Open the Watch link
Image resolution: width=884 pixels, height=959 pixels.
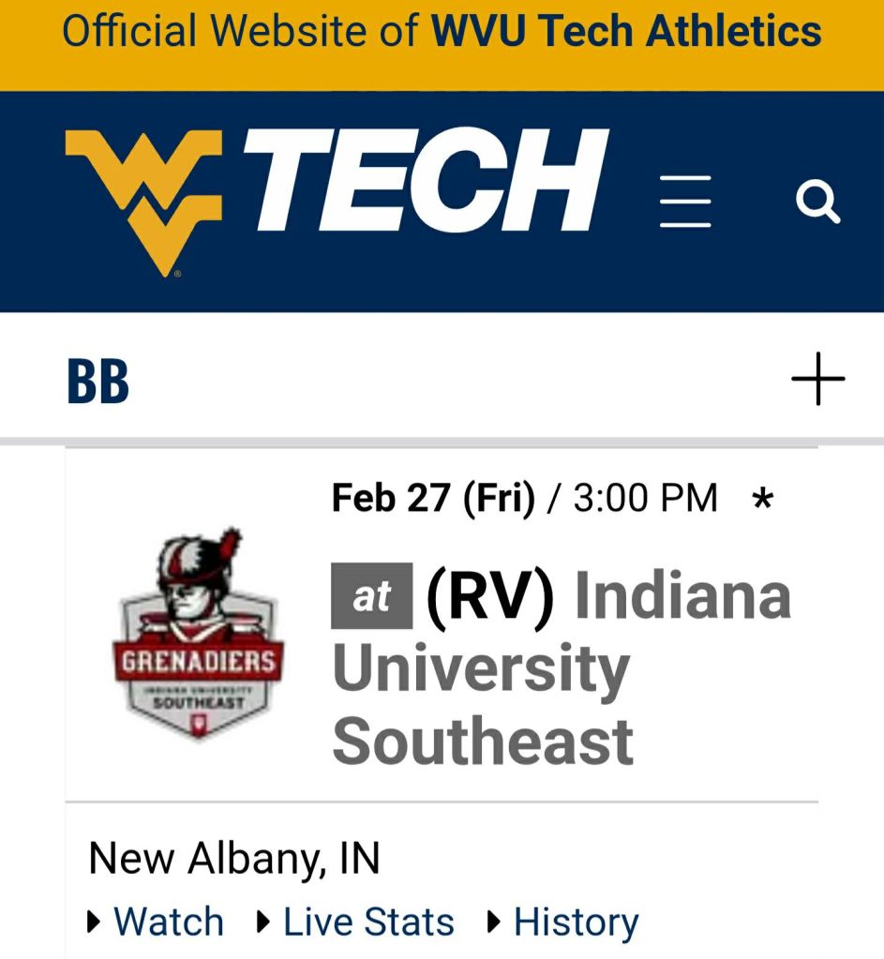[x=169, y=922]
